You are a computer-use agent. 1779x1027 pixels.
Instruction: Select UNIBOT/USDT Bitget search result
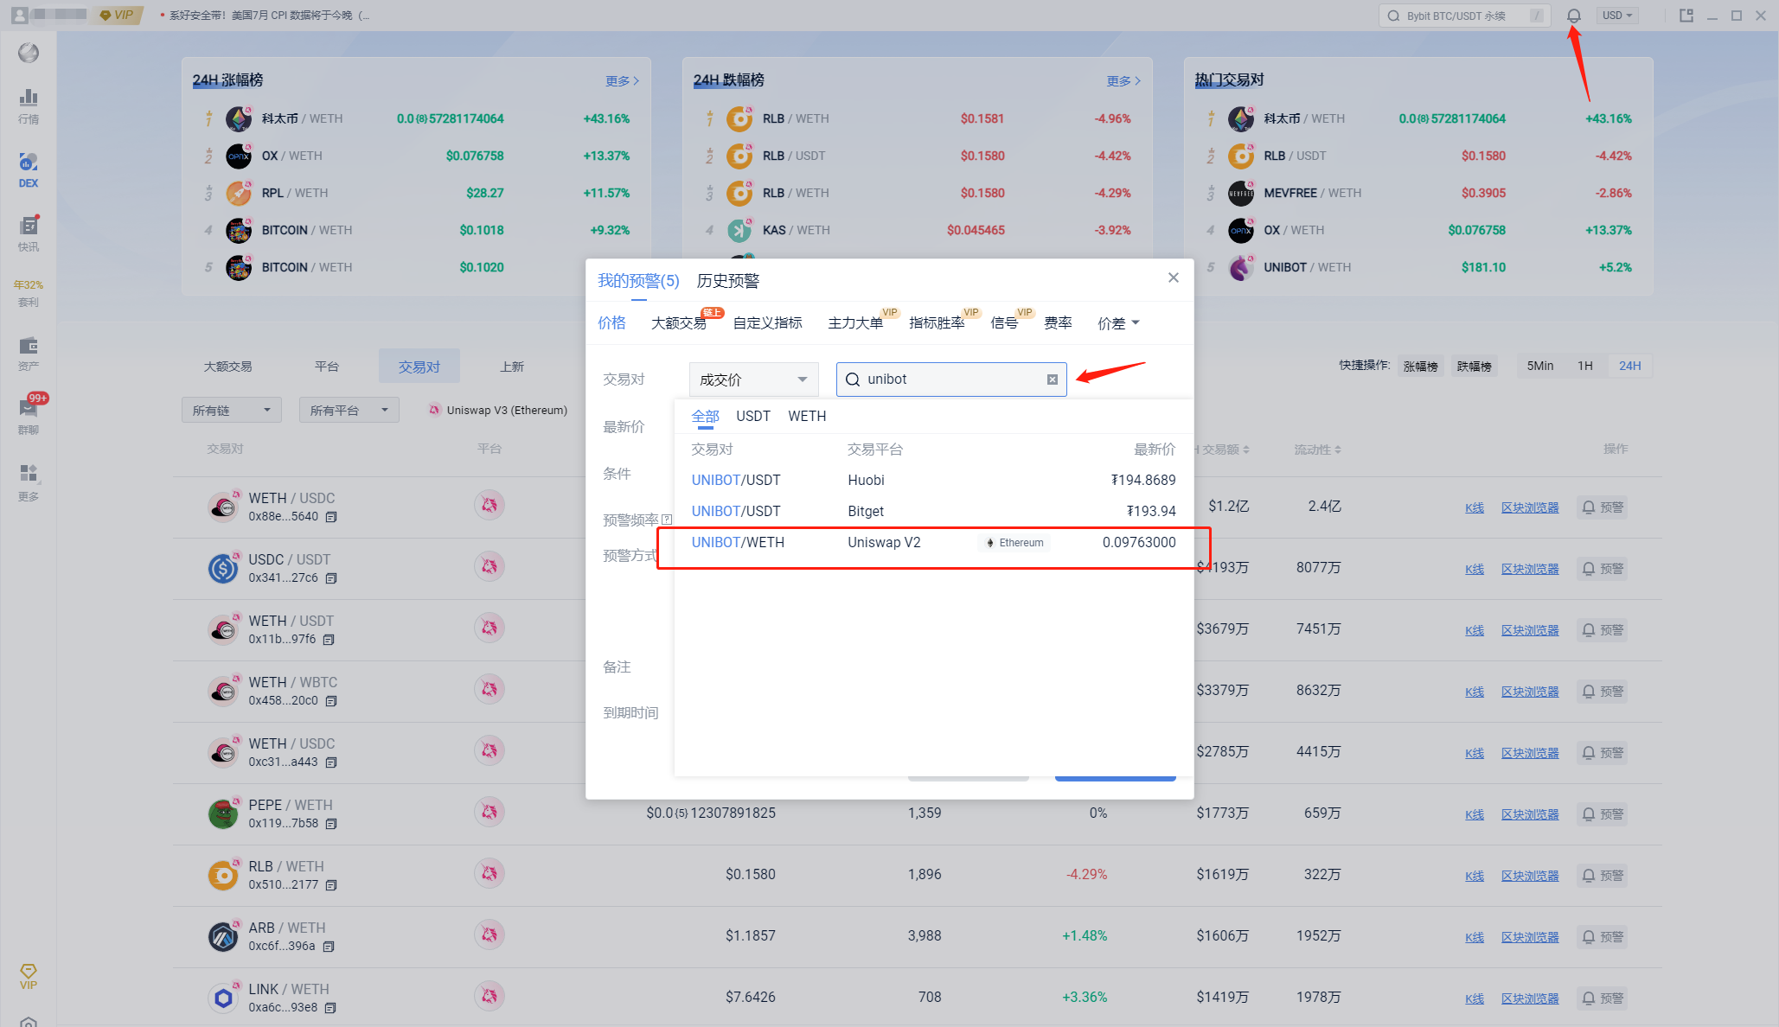point(933,512)
